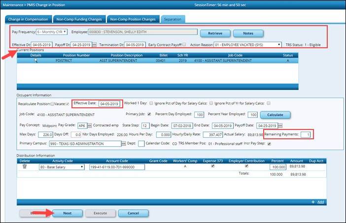Expand the Activity Code dropdown

click(61, 167)
